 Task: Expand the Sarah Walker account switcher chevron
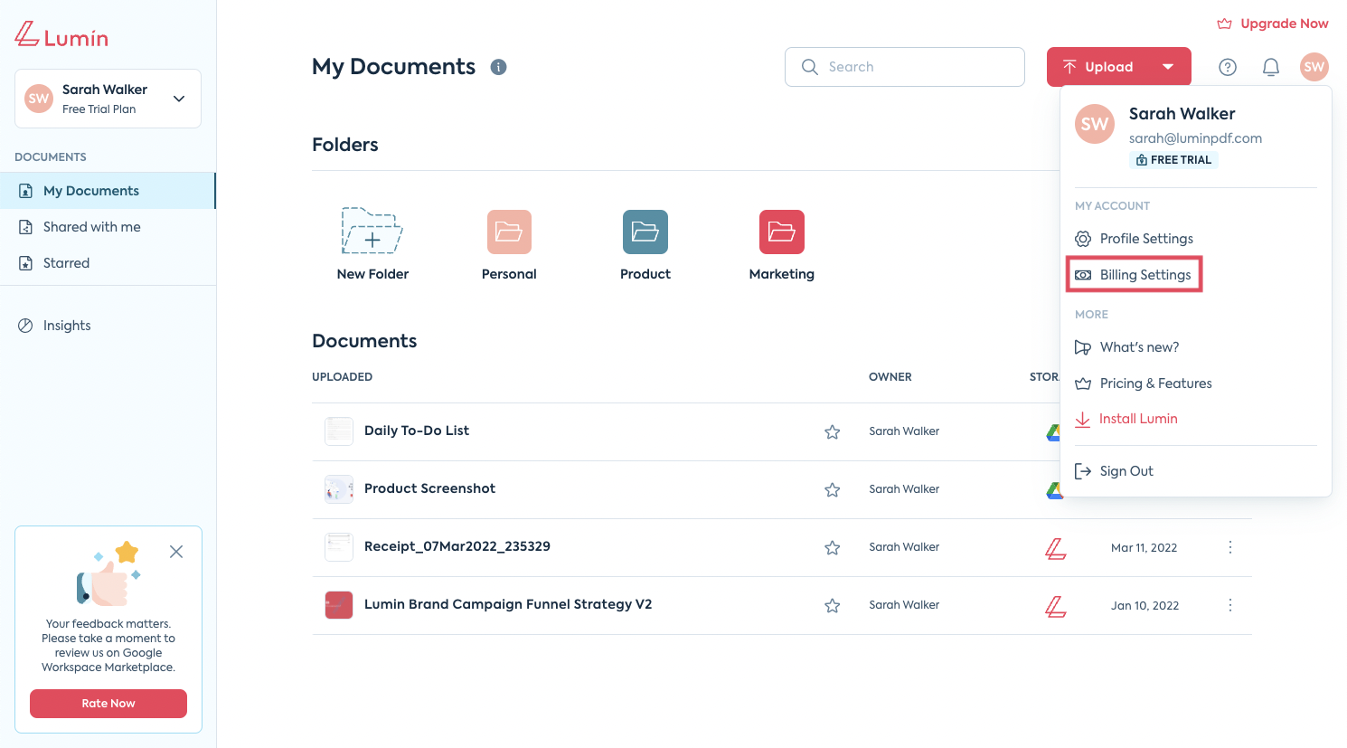[x=179, y=99]
